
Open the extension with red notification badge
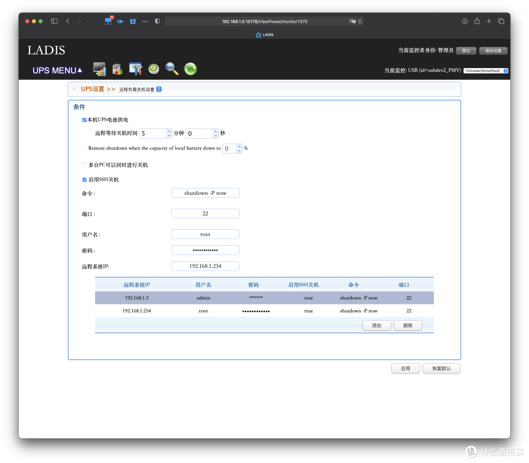click(x=108, y=21)
